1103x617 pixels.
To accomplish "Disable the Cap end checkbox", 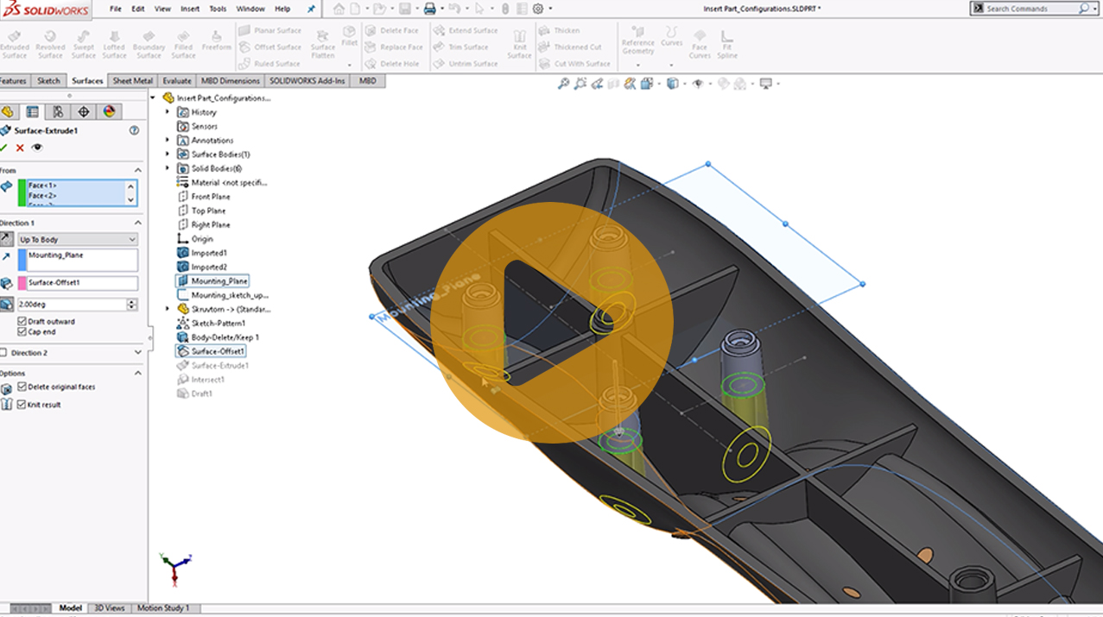I will (22, 331).
